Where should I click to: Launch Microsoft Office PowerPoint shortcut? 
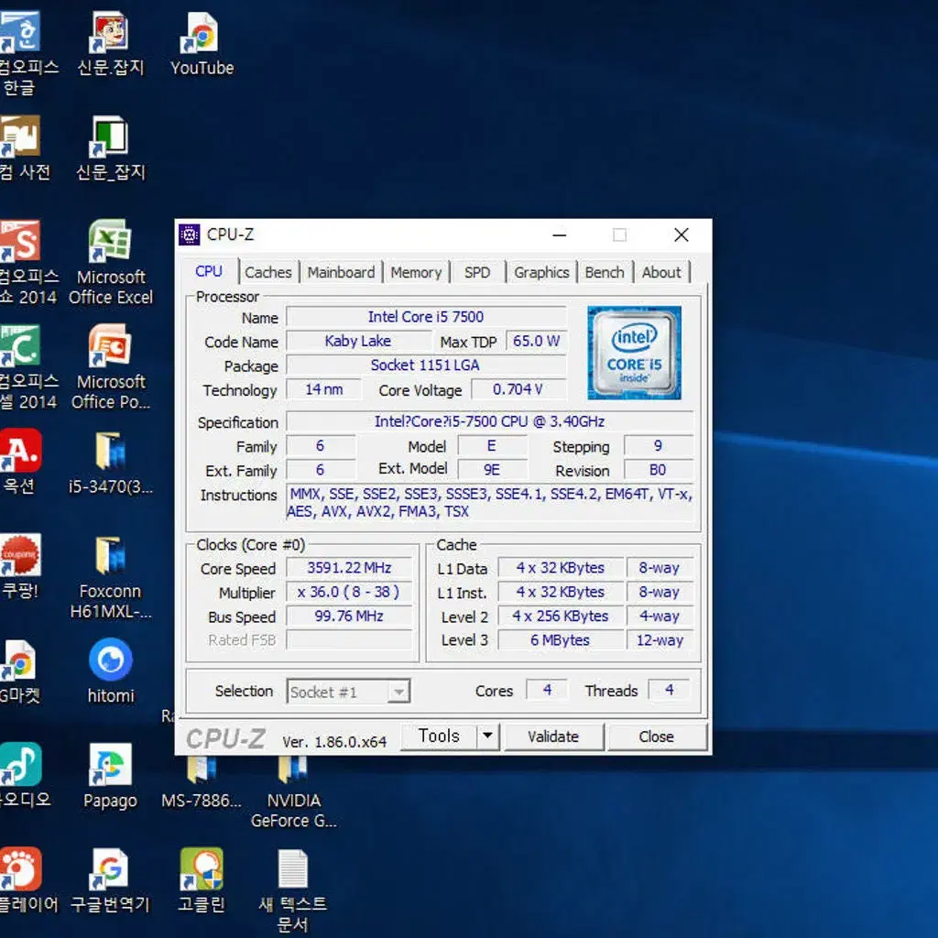(x=111, y=366)
